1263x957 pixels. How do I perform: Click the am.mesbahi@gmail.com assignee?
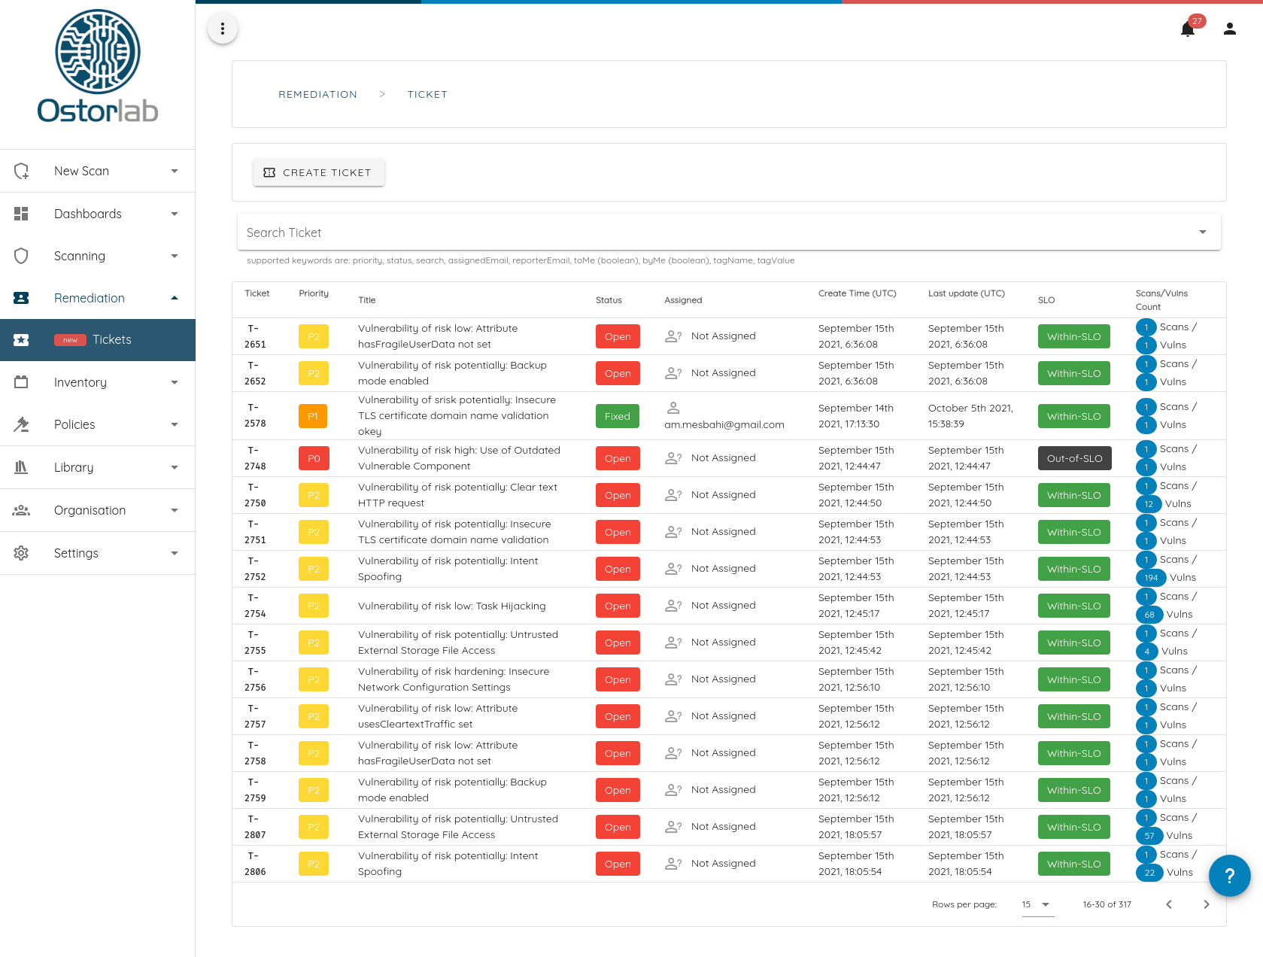pyautogui.click(x=724, y=424)
